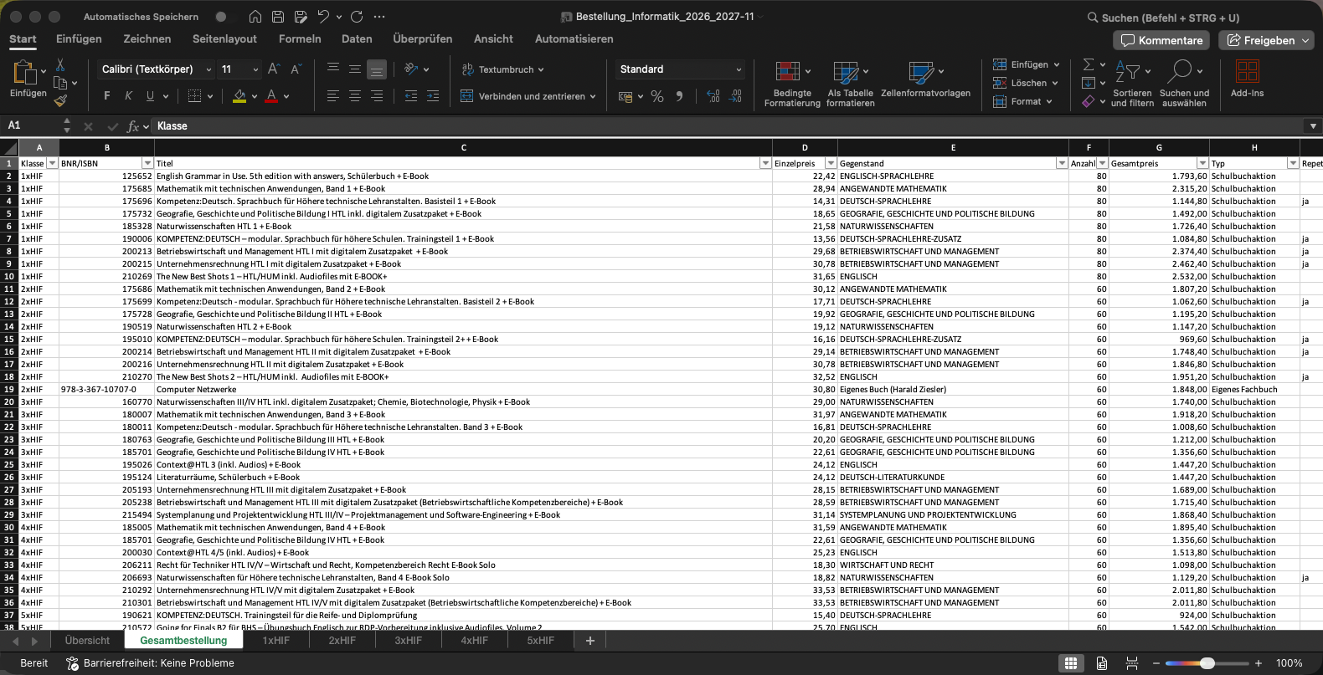Open the Einfügen ribbon tab
The width and height of the screenshot is (1323, 675).
[79, 38]
